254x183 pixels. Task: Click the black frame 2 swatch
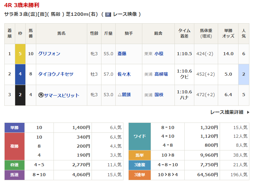[x=20, y=95]
